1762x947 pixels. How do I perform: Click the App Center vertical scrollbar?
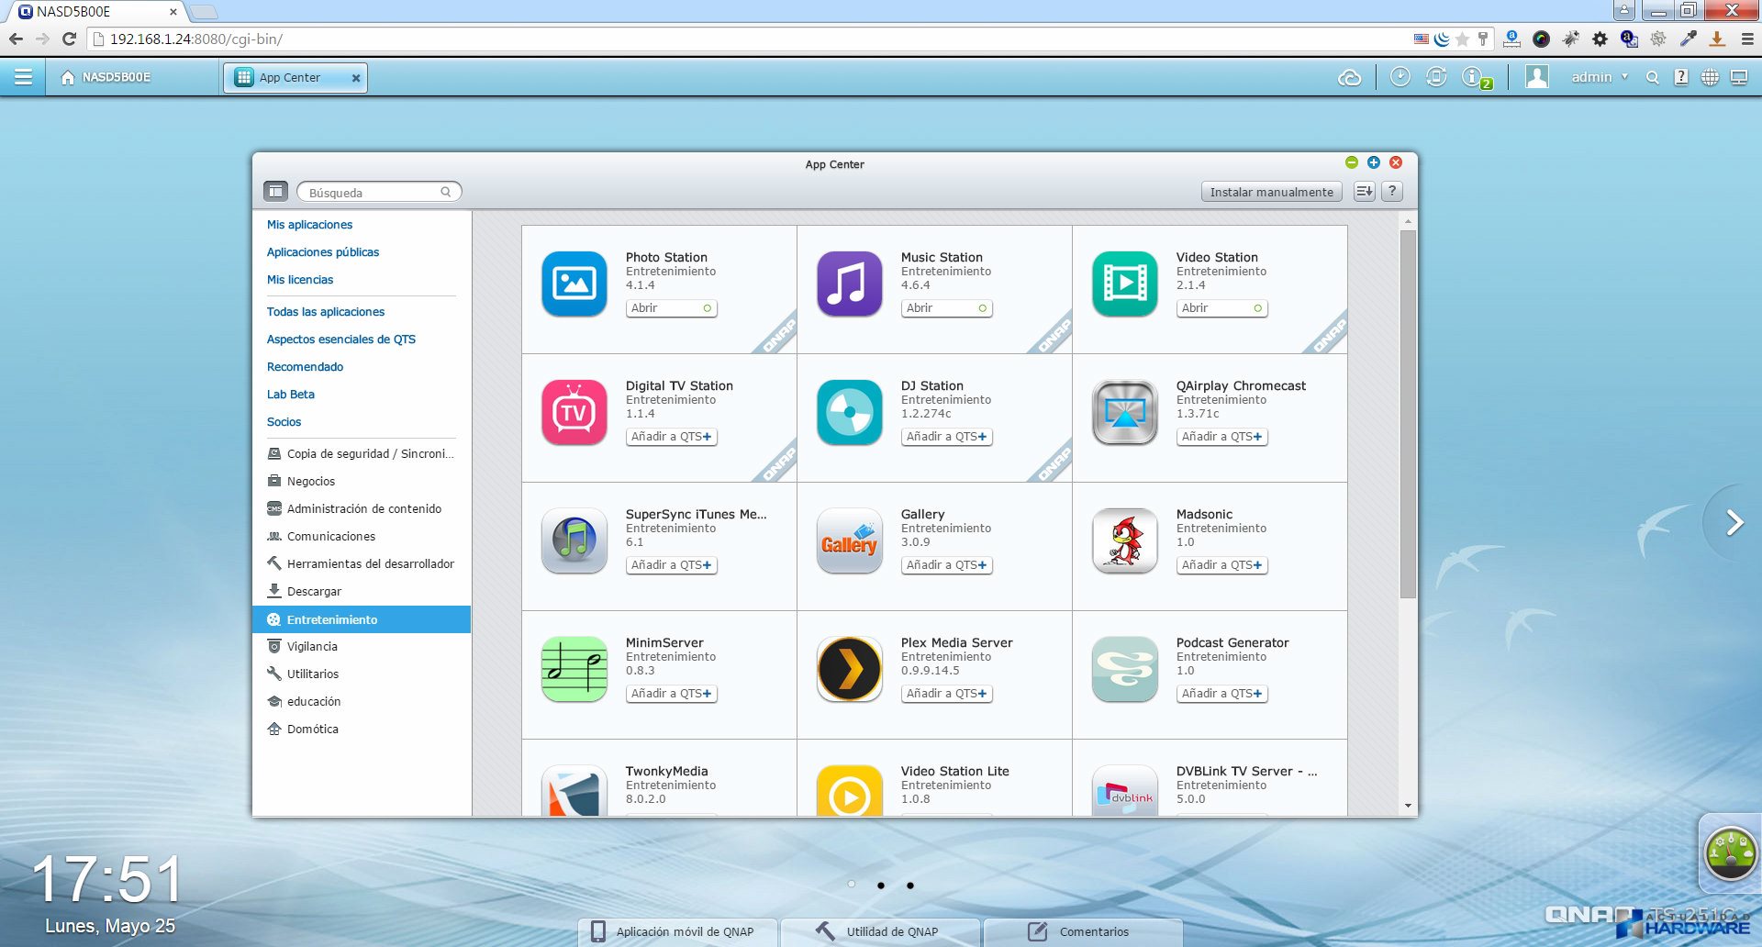coord(1408,413)
